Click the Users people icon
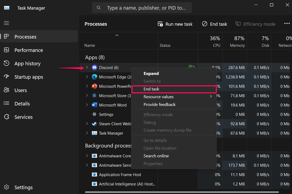The image size is (292, 194). (x=6, y=90)
